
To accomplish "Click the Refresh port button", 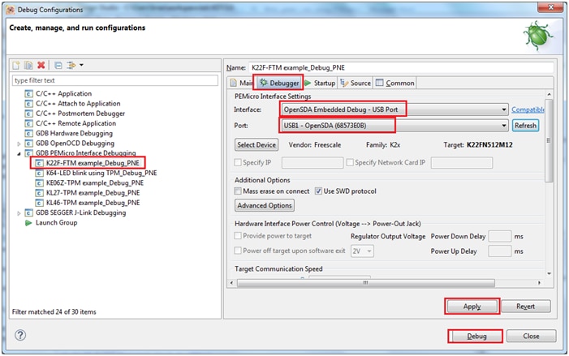I will (525, 126).
